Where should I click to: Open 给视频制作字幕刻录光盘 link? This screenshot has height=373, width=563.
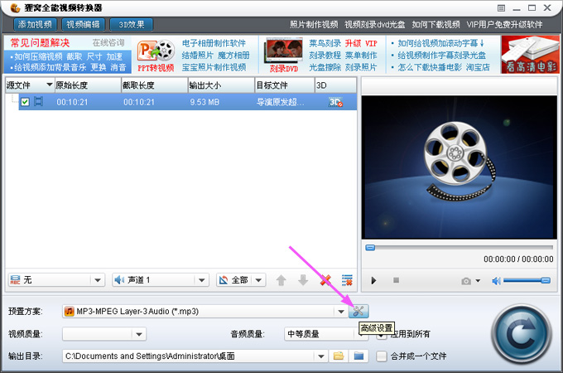(441, 55)
